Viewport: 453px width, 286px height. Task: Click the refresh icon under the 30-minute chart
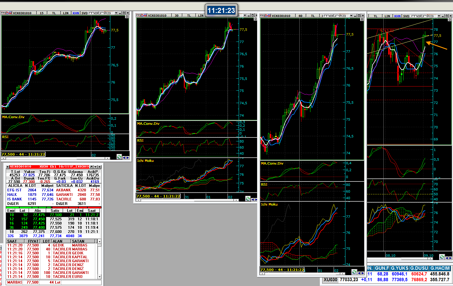248,199
